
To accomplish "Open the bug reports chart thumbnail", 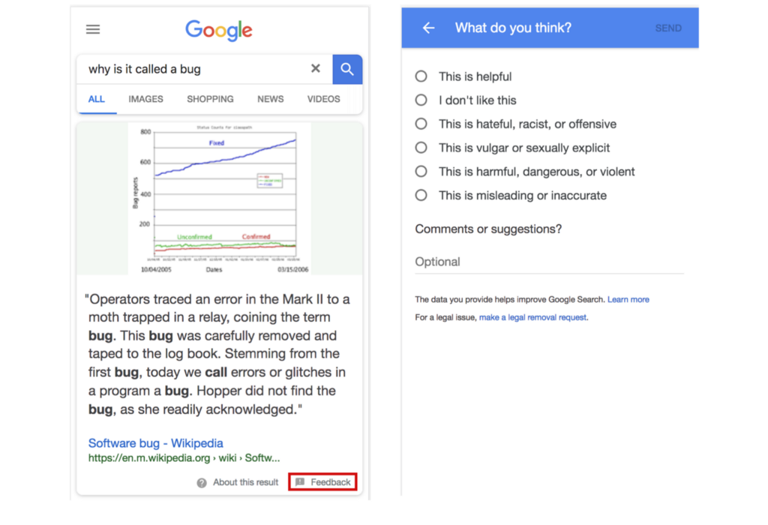I will pyautogui.click(x=219, y=199).
